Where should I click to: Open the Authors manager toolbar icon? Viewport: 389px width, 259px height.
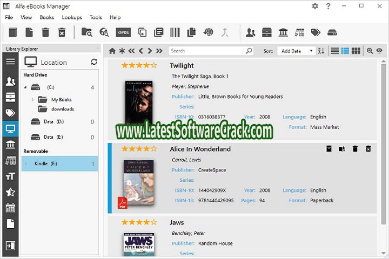250,32
